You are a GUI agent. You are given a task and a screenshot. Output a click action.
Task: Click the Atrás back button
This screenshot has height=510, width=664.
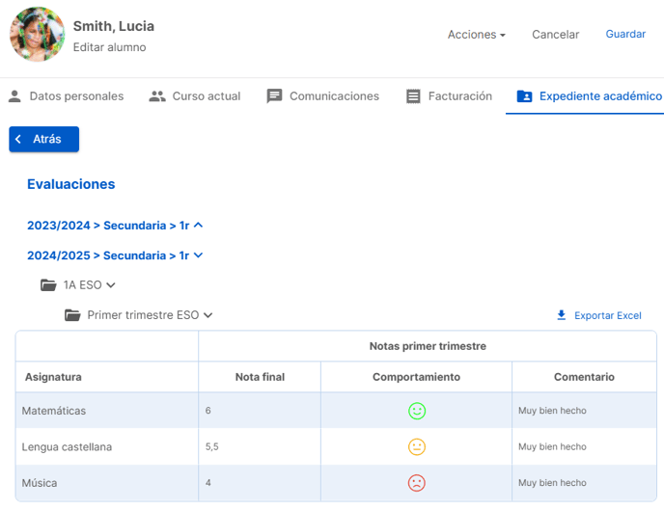pyautogui.click(x=44, y=139)
